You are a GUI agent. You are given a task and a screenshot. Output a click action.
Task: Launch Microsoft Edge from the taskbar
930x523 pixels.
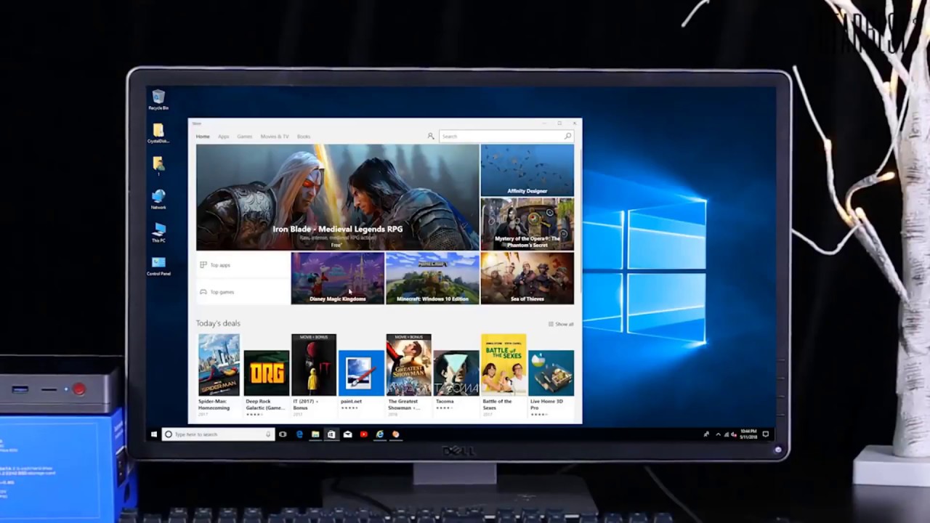pos(299,434)
